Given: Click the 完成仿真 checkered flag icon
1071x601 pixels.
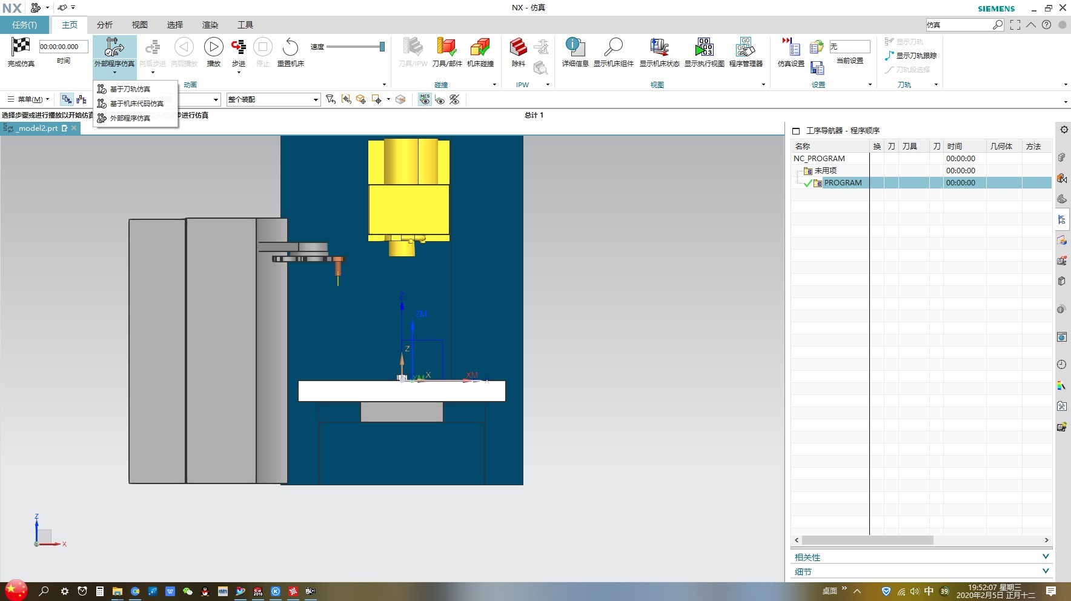Looking at the screenshot, I should point(21,47).
